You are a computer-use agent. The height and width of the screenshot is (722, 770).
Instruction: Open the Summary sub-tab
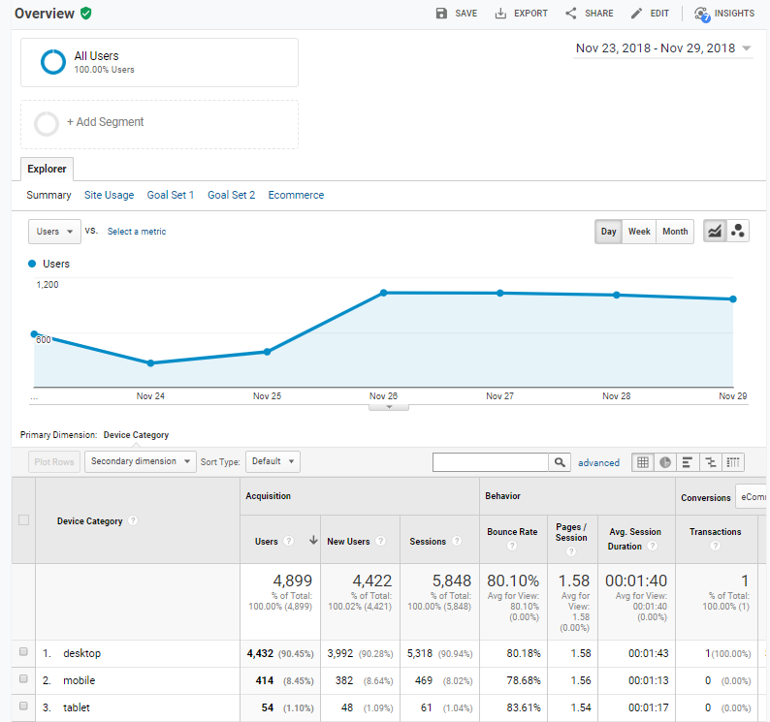point(48,195)
